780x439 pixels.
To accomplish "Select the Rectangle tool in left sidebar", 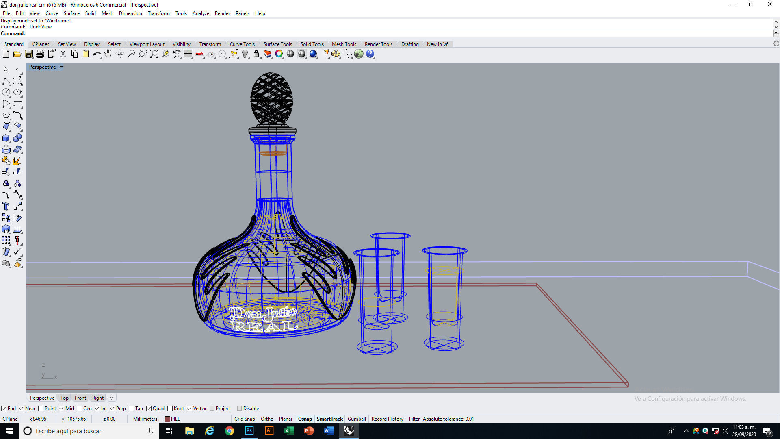I will click(x=17, y=104).
